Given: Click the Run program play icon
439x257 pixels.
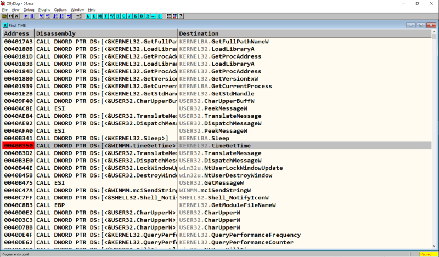Looking at the screenshot, I should pyautogui.click(x=26, y=16).
